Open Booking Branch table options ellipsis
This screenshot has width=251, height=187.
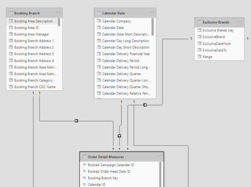[58, 12]
